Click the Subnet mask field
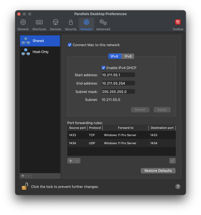The image size is (201, 215). point(118,92)
